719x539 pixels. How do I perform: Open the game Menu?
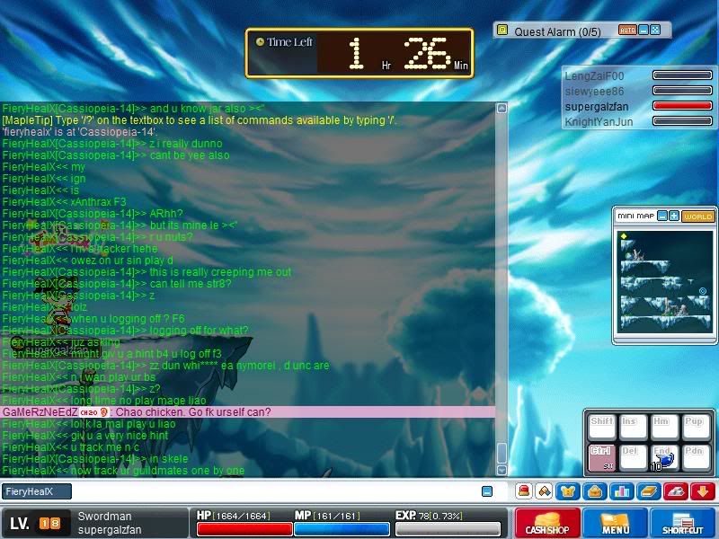(x=616, y=523)
